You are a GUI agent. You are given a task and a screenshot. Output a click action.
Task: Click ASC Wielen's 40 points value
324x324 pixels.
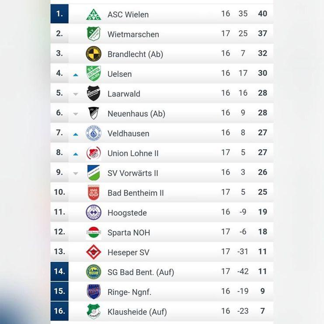(262, 14)
